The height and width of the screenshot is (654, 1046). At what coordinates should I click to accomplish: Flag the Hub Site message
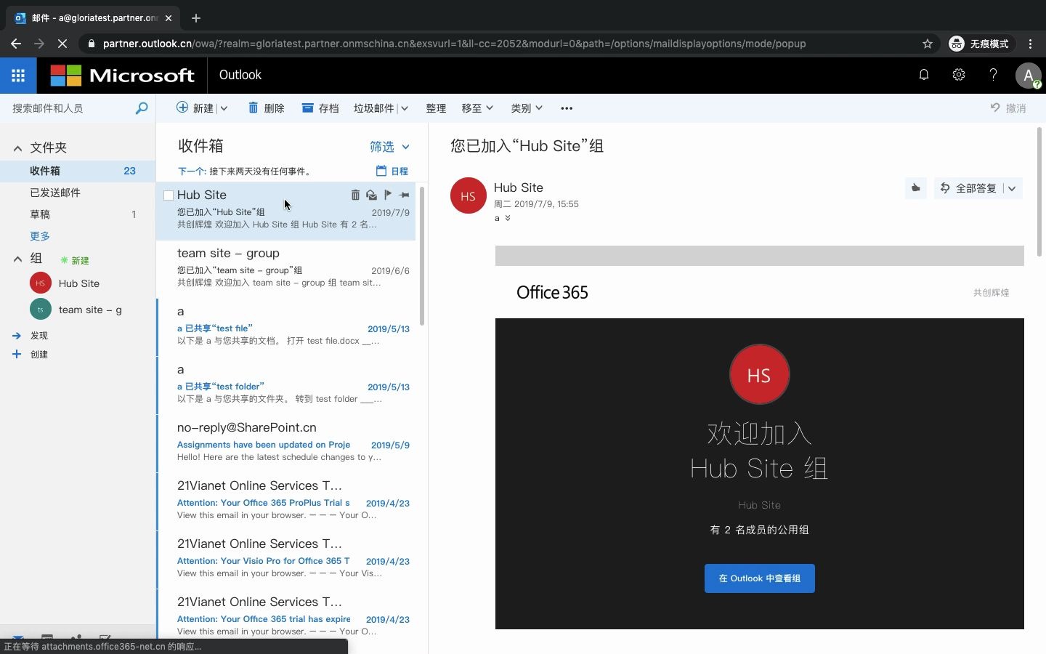point(388,195)
